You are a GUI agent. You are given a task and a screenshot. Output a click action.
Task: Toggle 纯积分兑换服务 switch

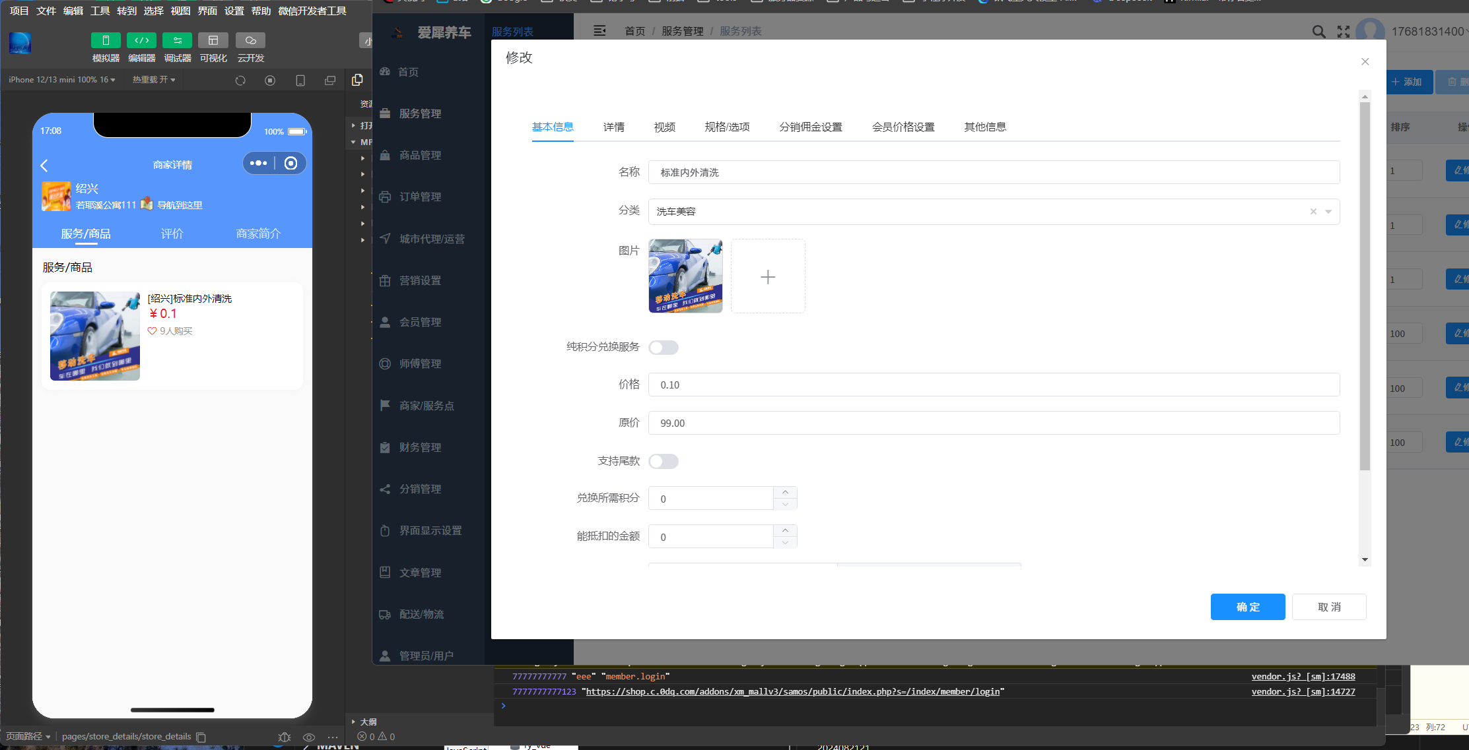pyautogui.click(x=664, y=348)
